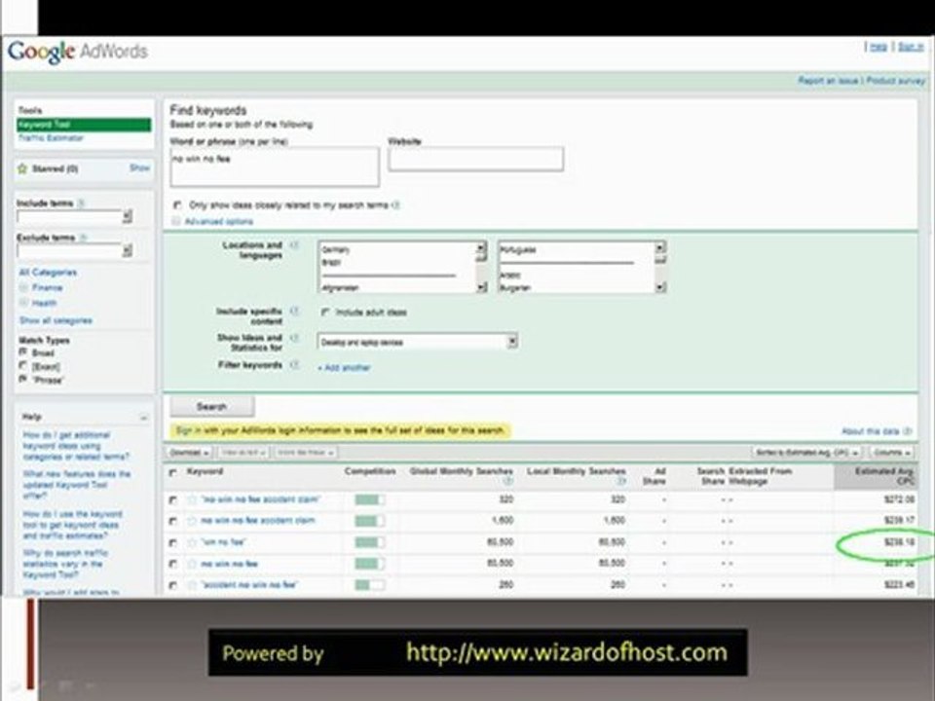Click add button beside Include terms field
This screenshot has width=935, height=701.
pyautogui.click(x=127, y=217)
